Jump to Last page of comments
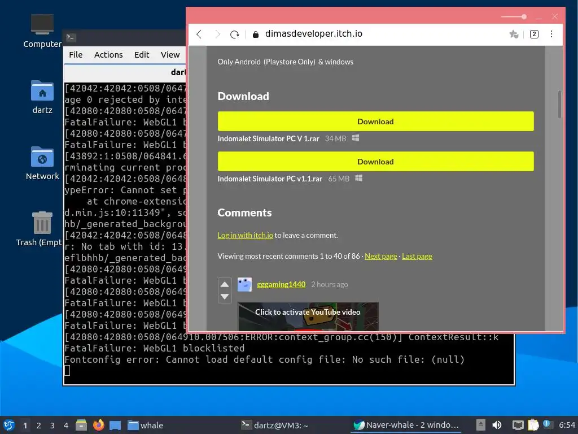The image size is (578, 434). (x=417, y=256)
